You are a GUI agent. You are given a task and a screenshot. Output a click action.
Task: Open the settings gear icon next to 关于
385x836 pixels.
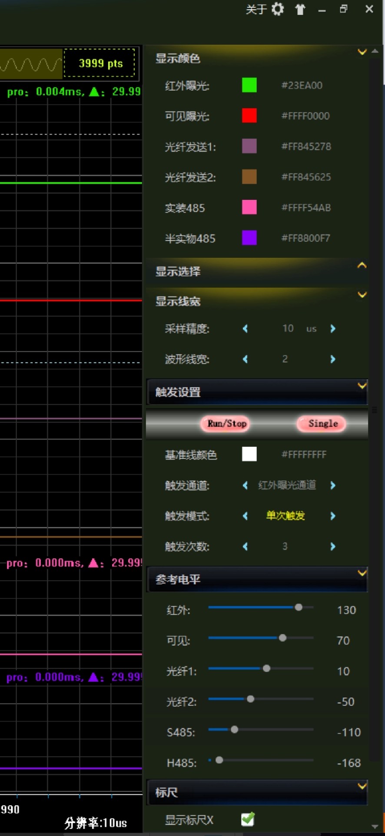tap(277, 9)
